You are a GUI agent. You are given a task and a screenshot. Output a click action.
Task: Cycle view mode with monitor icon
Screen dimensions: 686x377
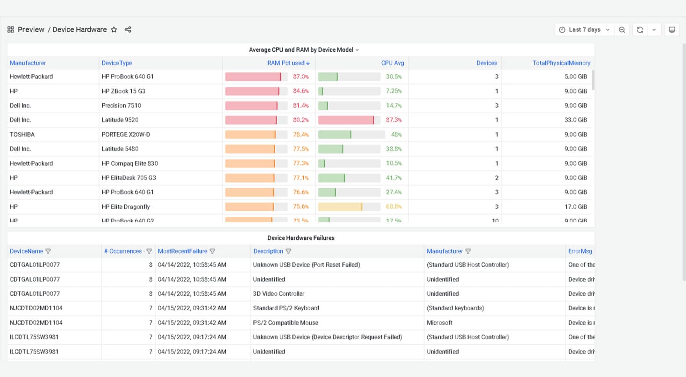coord(672,29)
